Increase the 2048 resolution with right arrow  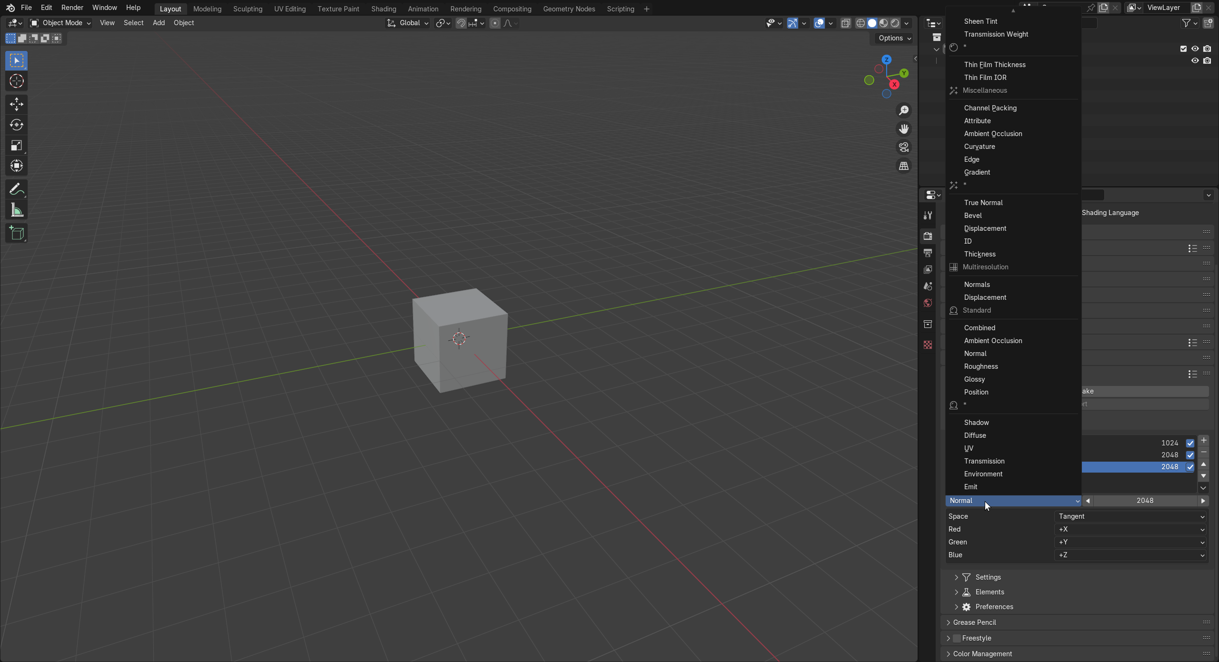point(1203,501)
